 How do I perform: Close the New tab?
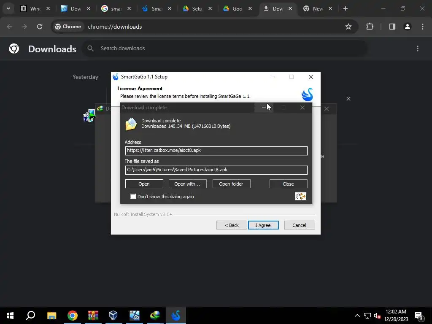coord(330,8)
